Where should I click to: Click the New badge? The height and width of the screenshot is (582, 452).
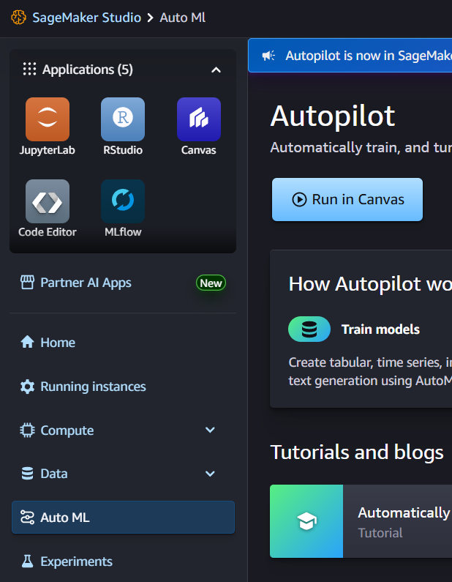point(211,283)
